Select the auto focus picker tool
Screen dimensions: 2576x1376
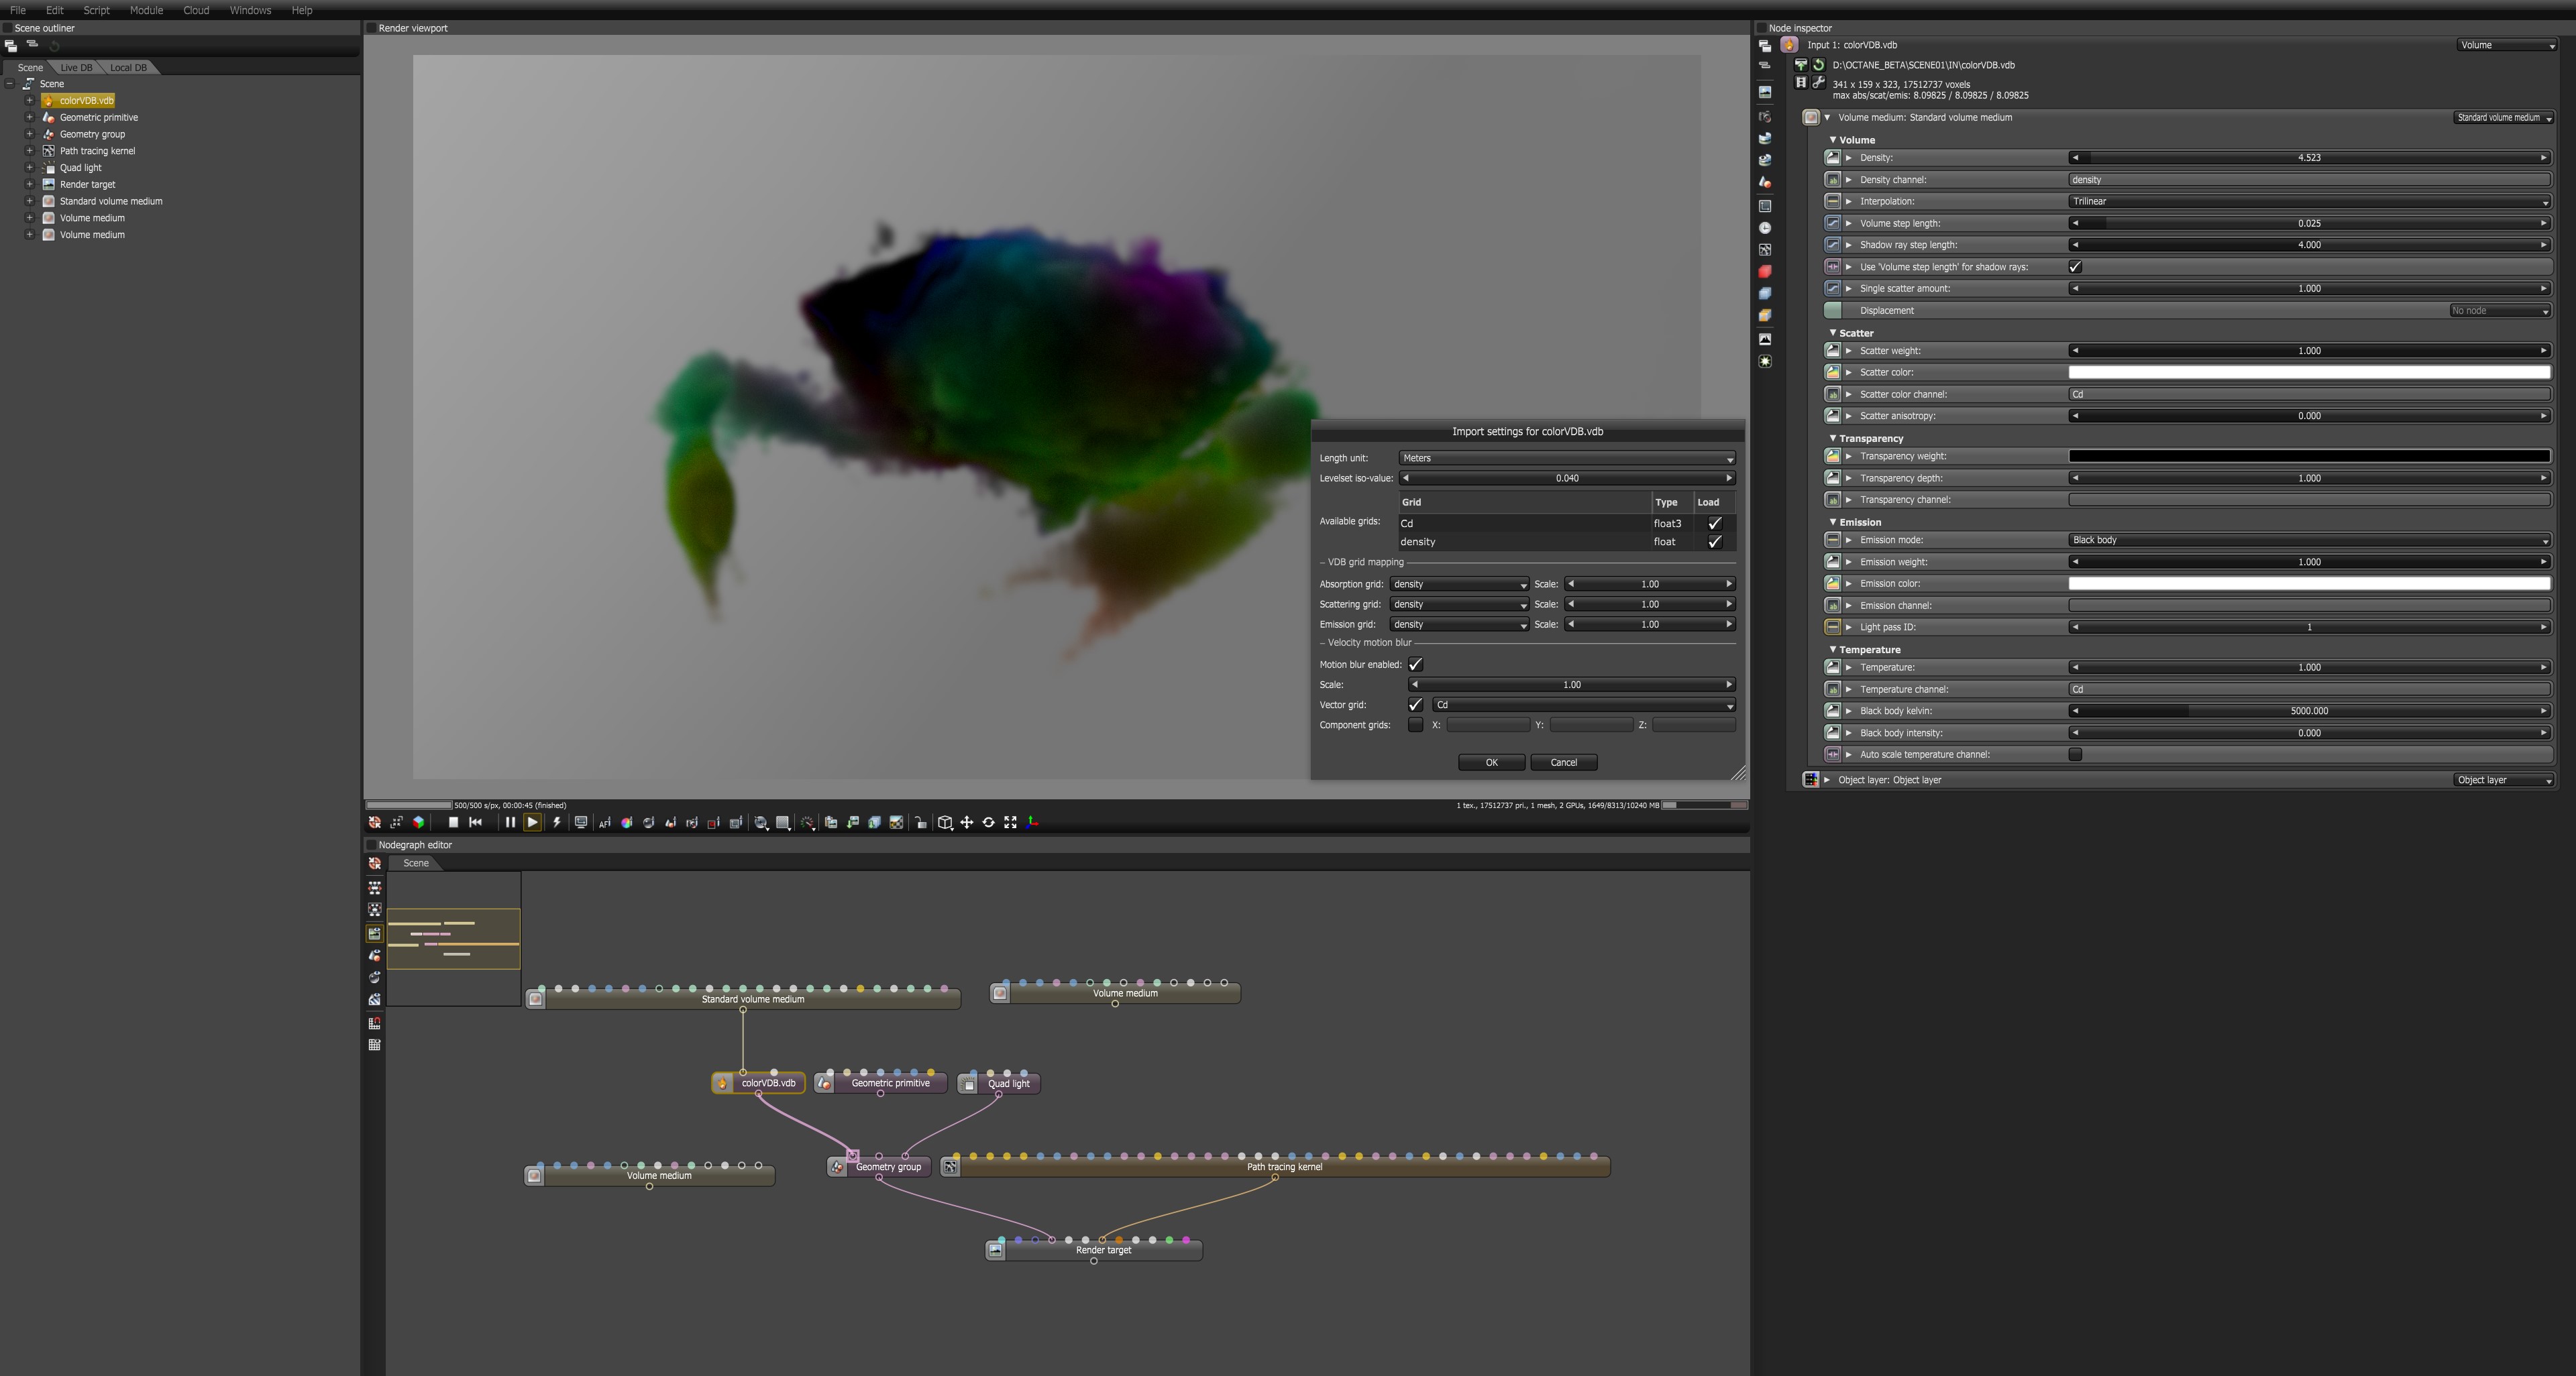pos(605,822)
